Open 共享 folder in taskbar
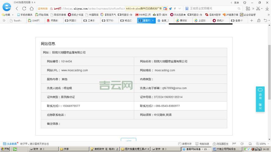Image resolution: width=271 pixels, height=152 pixels. 74,149
